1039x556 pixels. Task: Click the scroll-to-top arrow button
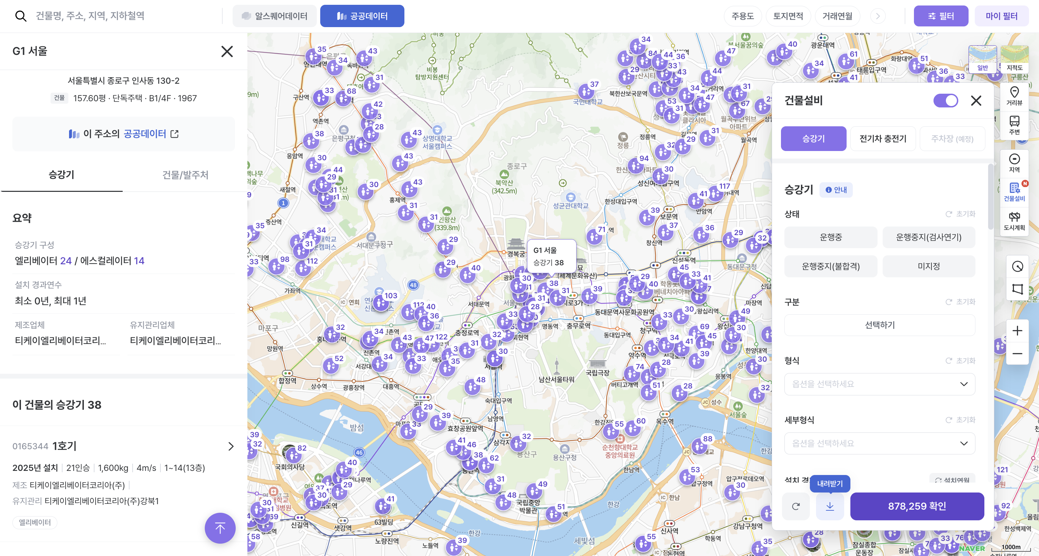click(220, 528)
